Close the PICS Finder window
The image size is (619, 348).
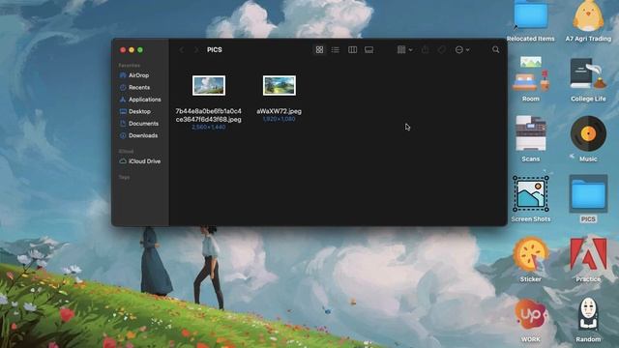point(123,50)
